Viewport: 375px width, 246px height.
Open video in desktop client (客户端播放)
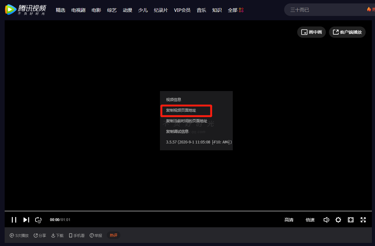pos(347,32)
